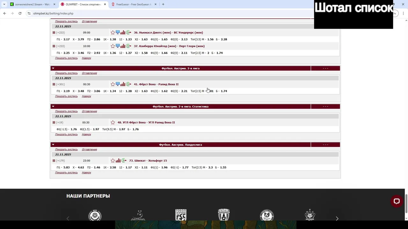
Task: Click cash-out icon for match 37
Action: [x=128, y=46]
